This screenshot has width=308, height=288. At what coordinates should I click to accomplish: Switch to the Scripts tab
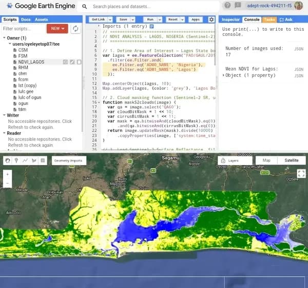(x=10, y=19)
